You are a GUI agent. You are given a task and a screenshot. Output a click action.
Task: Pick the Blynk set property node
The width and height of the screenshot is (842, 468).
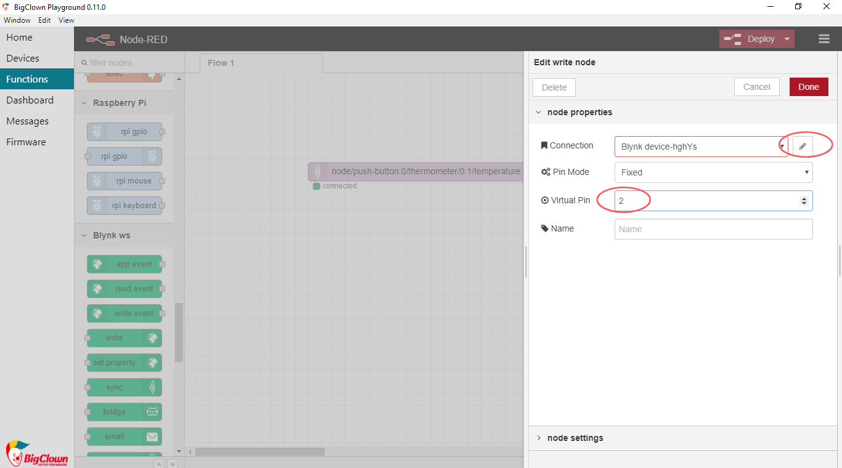tap(125, 363)
